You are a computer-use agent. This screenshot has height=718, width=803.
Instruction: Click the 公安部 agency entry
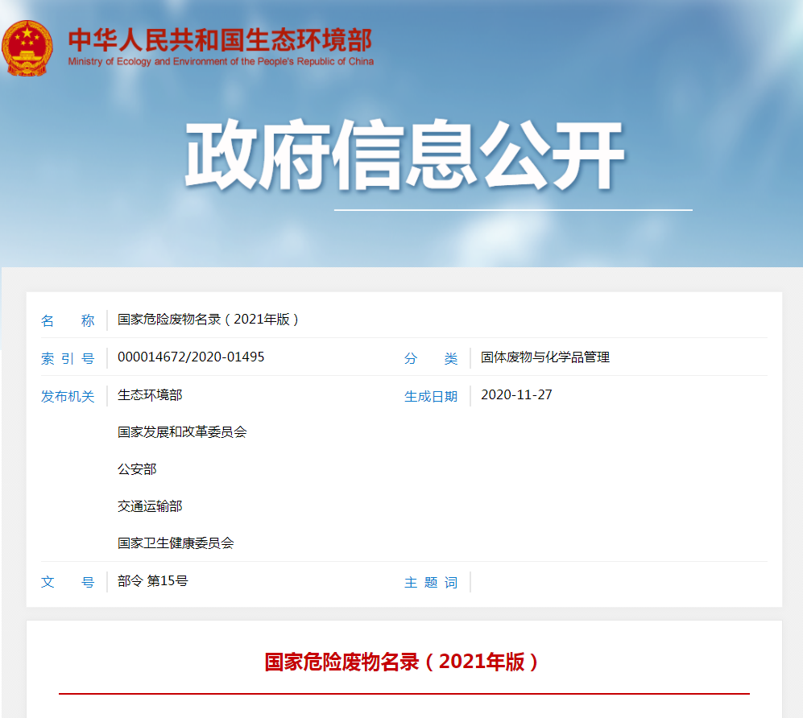(137, 469)
